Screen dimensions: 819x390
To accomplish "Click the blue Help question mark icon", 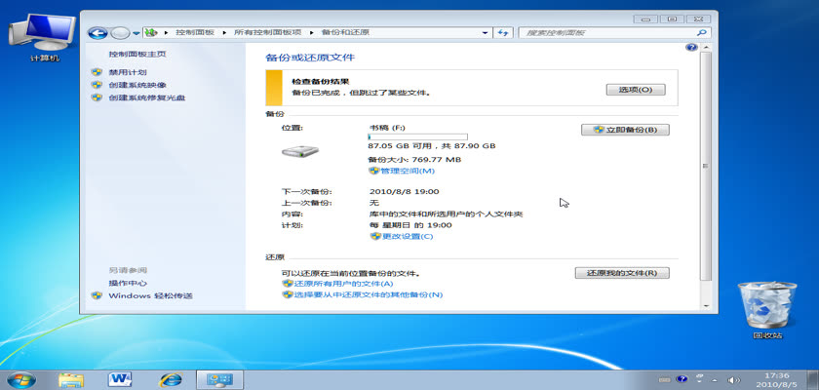I will [x=691, y=47].
